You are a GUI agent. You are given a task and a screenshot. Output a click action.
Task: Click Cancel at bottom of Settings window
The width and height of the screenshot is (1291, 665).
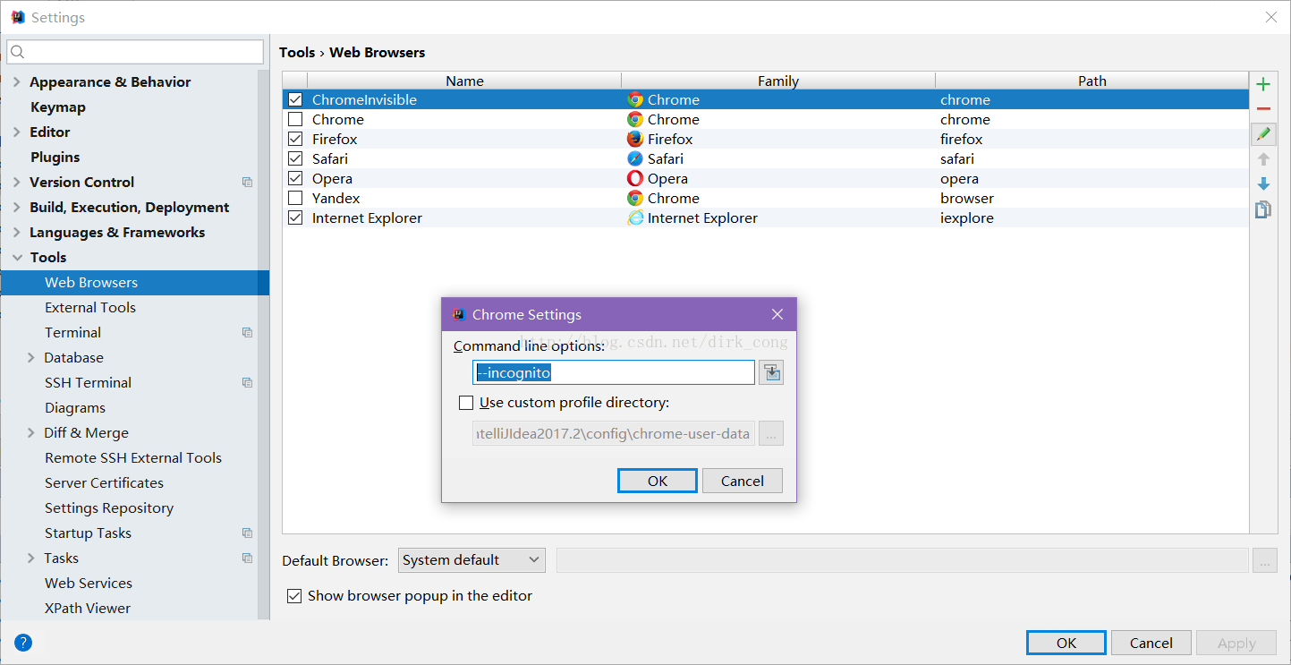click(1151, 643)
